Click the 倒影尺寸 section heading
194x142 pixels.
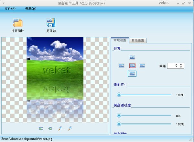coord(121,85)
